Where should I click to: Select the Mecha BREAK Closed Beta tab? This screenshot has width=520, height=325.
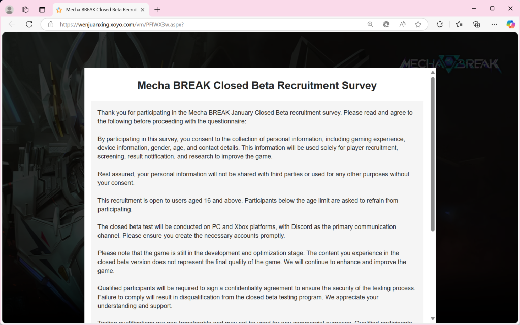coord(101,10)
